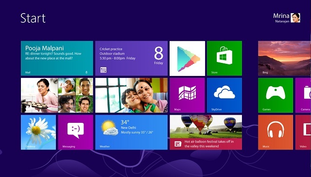Screen dimensions: 311x177
Task: Open Mail tile from Pooja Malpani
Action: 57,58
